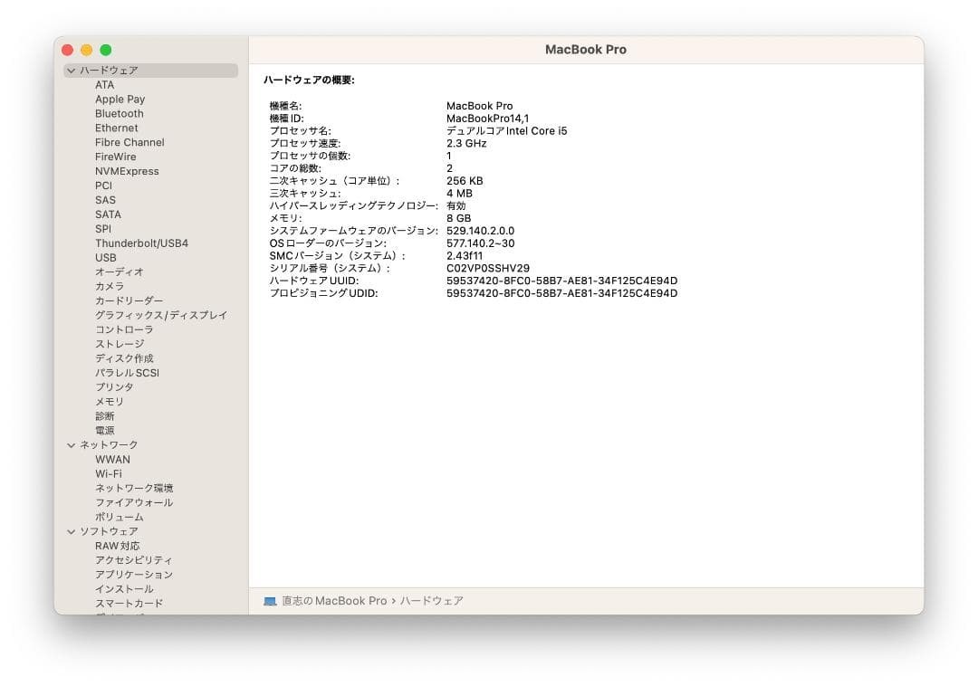Collapse the ハードウェア section chevron
Image resolution: width=978 pixels, height=686 pixels.
click(72, 71)
